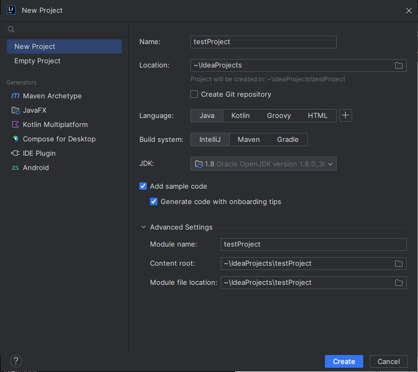Click the Compose for Desktop icon

point(15,139)
